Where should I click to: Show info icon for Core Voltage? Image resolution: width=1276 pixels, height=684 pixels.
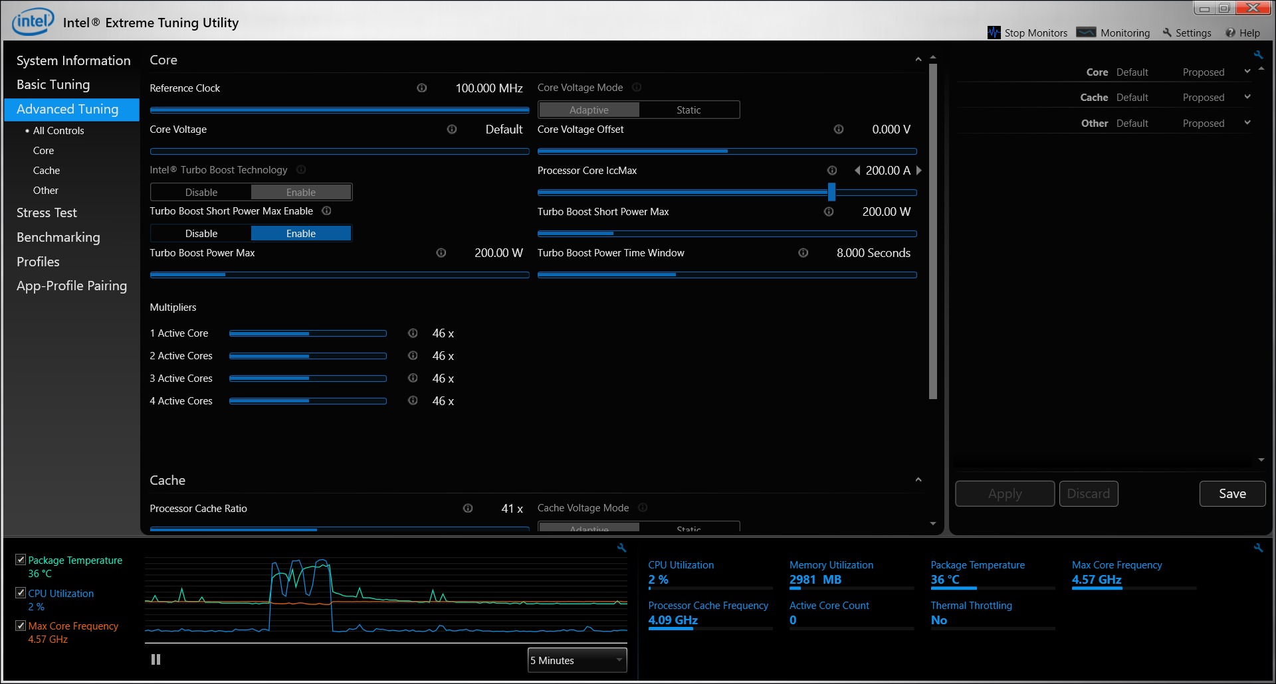coord(452,129)
